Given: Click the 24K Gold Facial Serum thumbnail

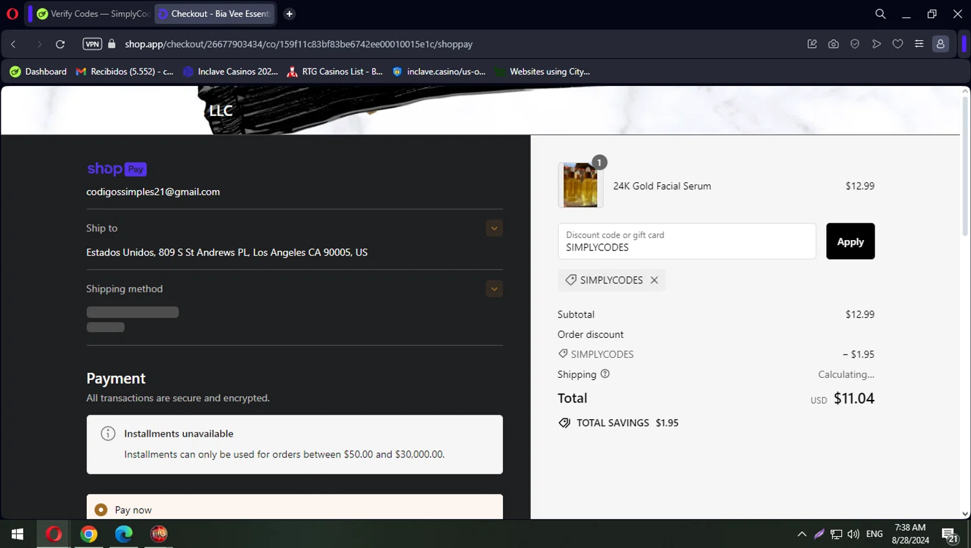Looking at the screenshot, I should (x=581, y=186).
